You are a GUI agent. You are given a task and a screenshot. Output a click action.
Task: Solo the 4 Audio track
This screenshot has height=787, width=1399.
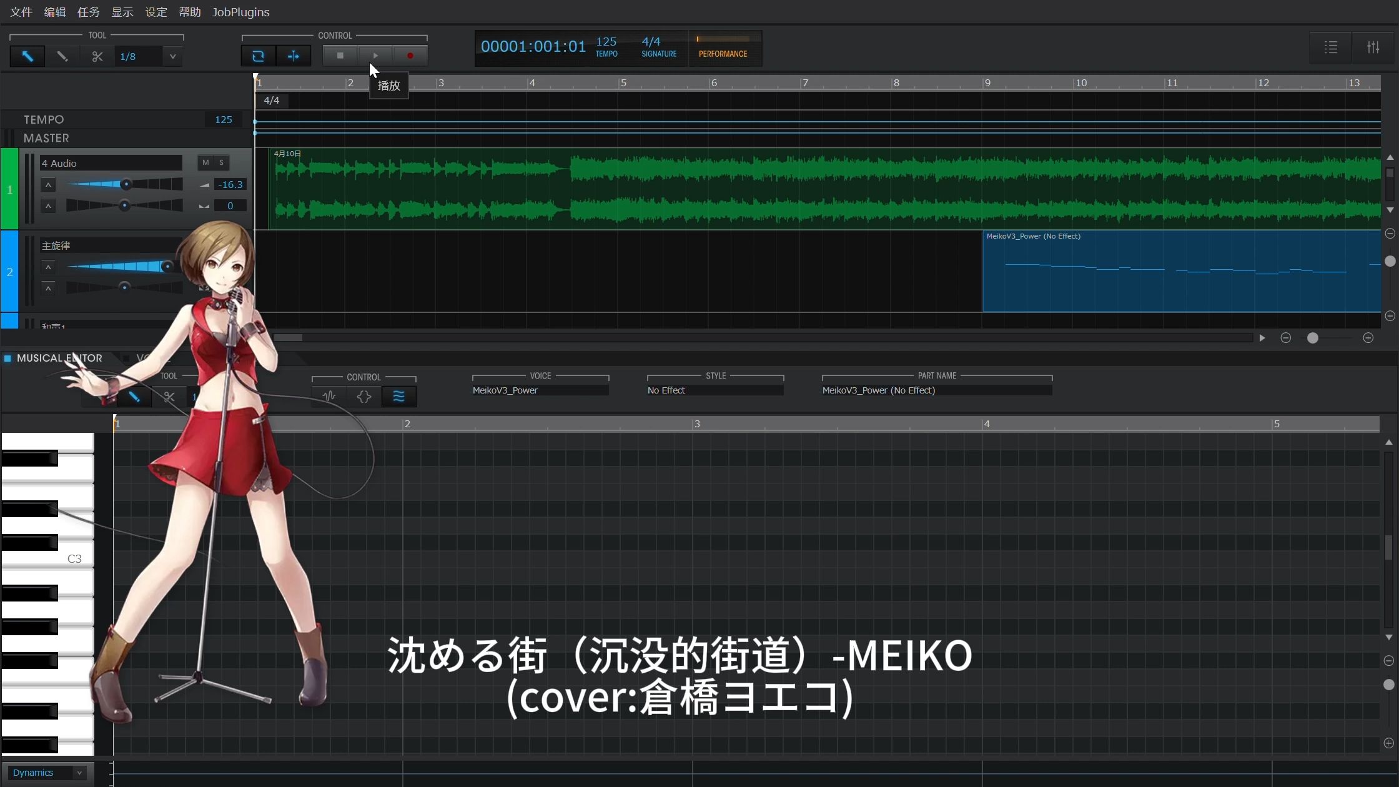coord(221,162)
